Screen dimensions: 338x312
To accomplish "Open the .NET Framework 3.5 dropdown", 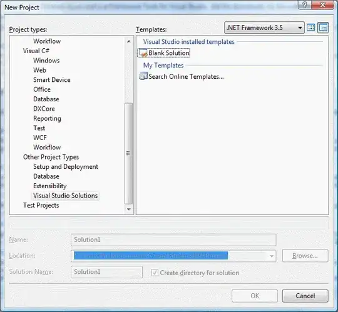I will tap(264, 28).
